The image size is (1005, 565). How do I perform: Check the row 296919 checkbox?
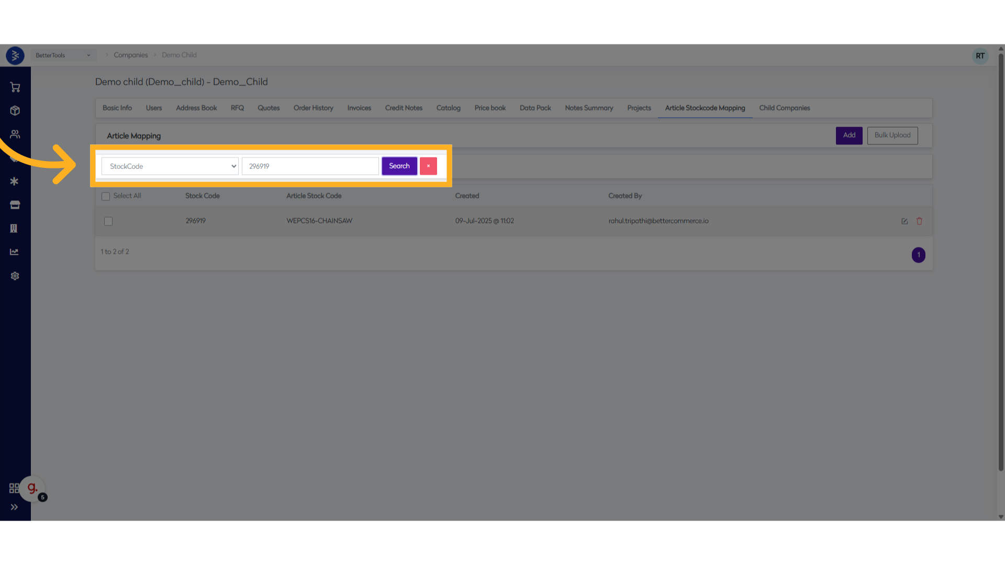tap(108, 221)
